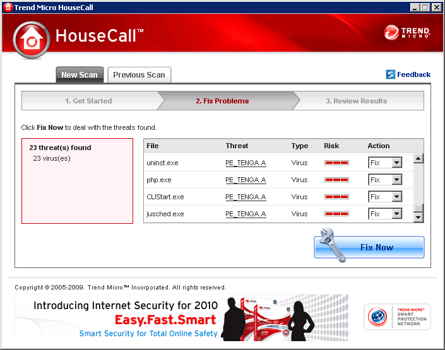445x350 pixels.
Task: Click the risk level bar for jusched.exe
Action: click(x=336, y=214)
